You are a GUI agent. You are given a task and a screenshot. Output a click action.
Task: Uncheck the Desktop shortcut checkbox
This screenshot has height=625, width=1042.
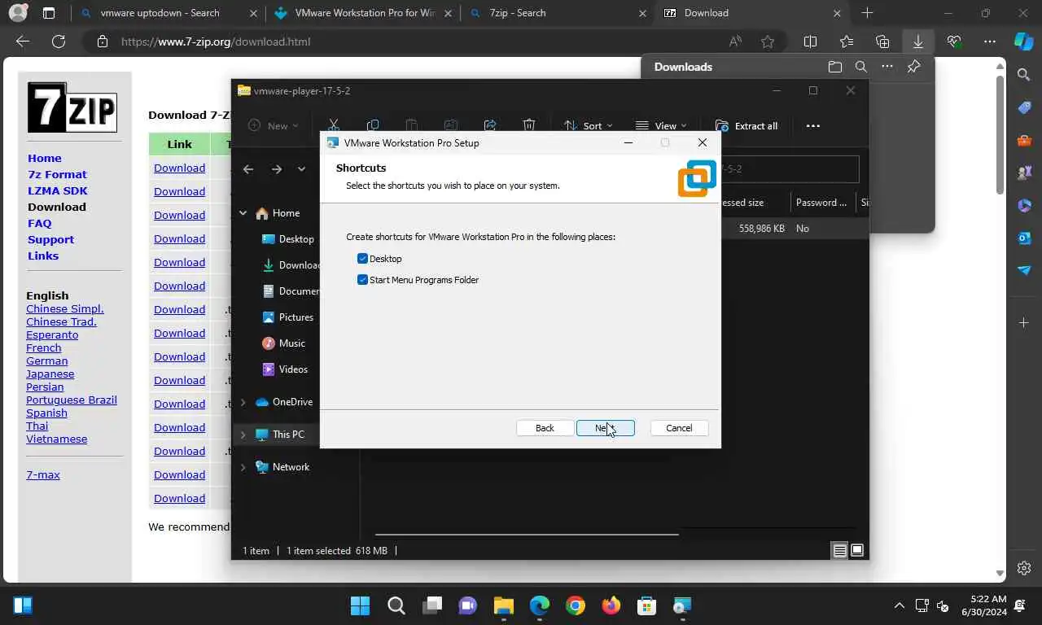point(363,259)
